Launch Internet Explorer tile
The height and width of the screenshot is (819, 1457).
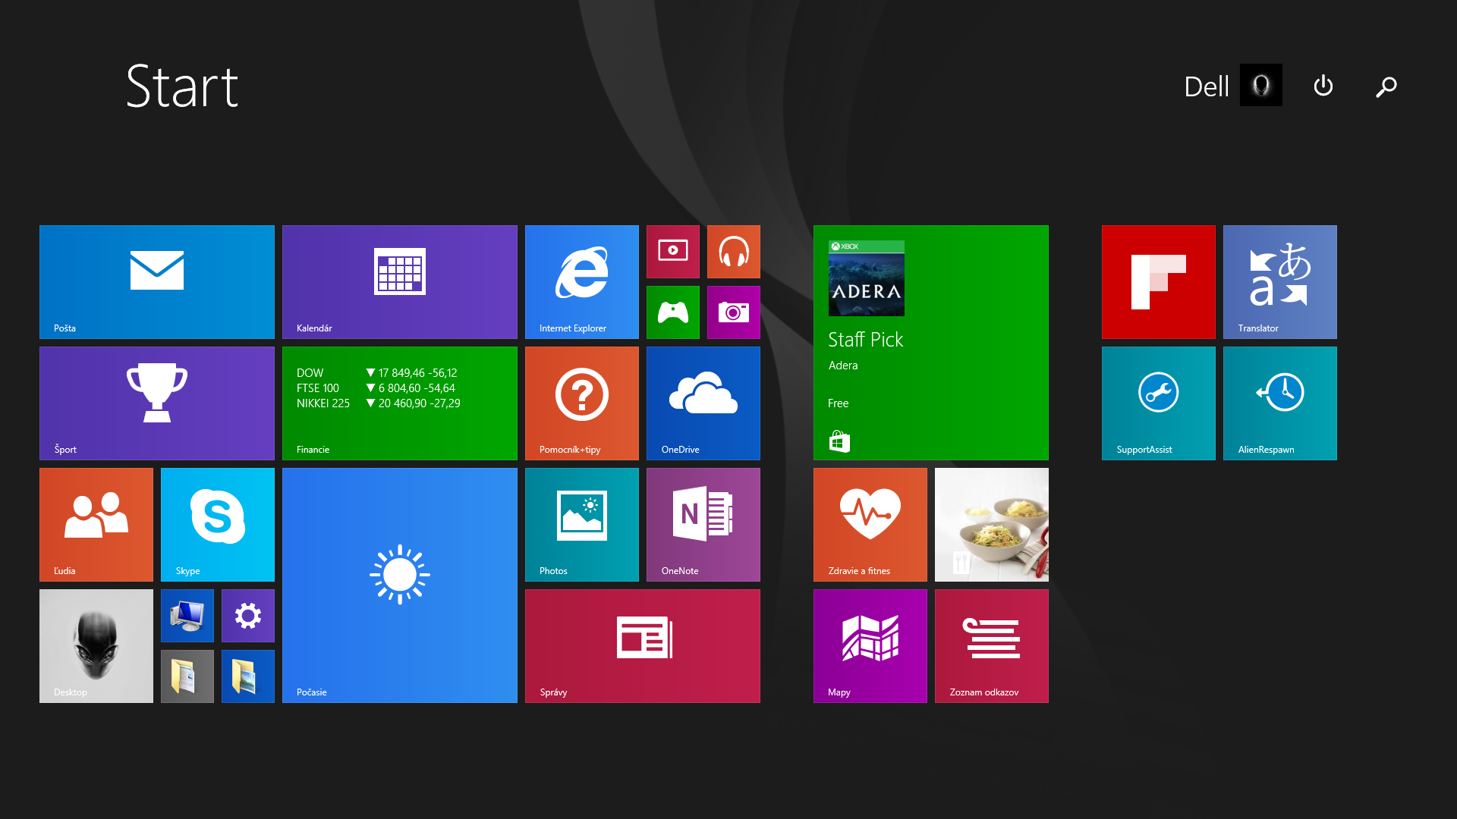pos(582,282)
